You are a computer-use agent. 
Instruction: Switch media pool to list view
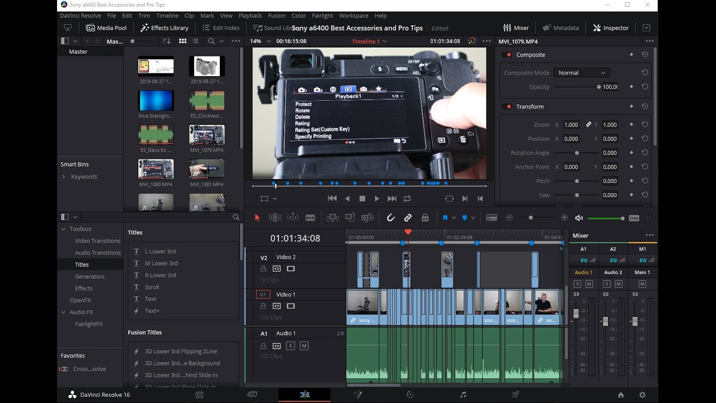click(195, 41)
